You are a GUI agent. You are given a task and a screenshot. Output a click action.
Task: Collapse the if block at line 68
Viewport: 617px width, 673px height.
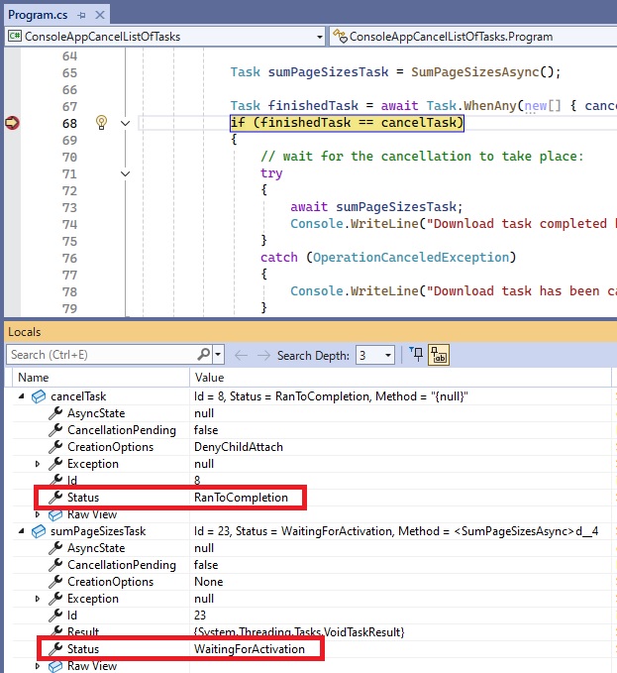point(125,124)
